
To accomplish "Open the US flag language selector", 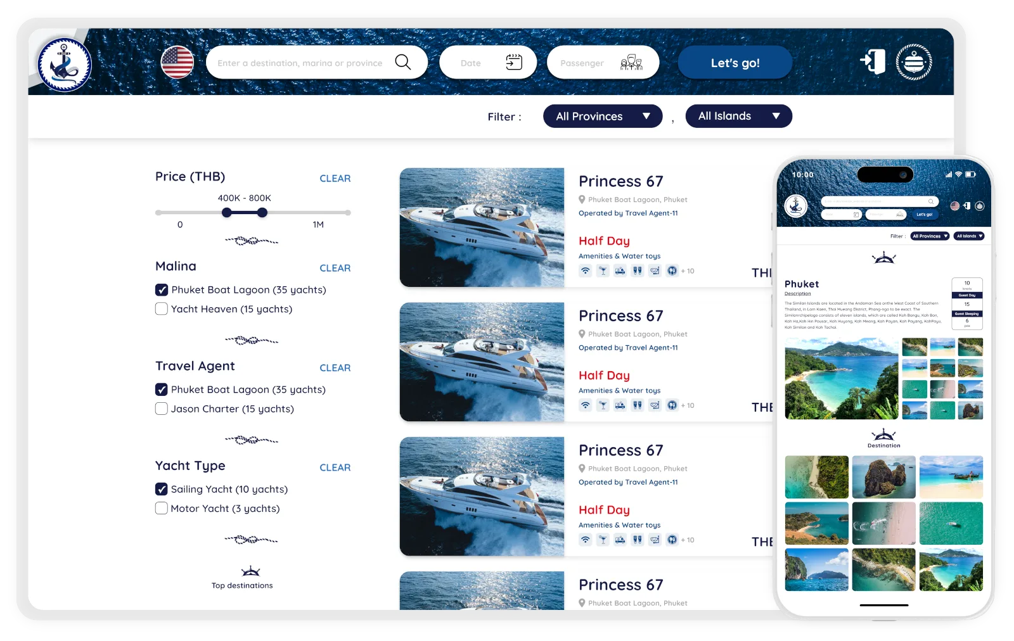I will (177, 62).
